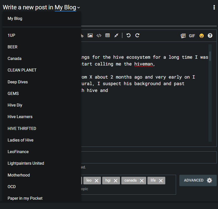Image resolution: width=218 pixels, height=209 pixels.
Task: Choose the Hive Learners community
Action: (x=42, y=117)
